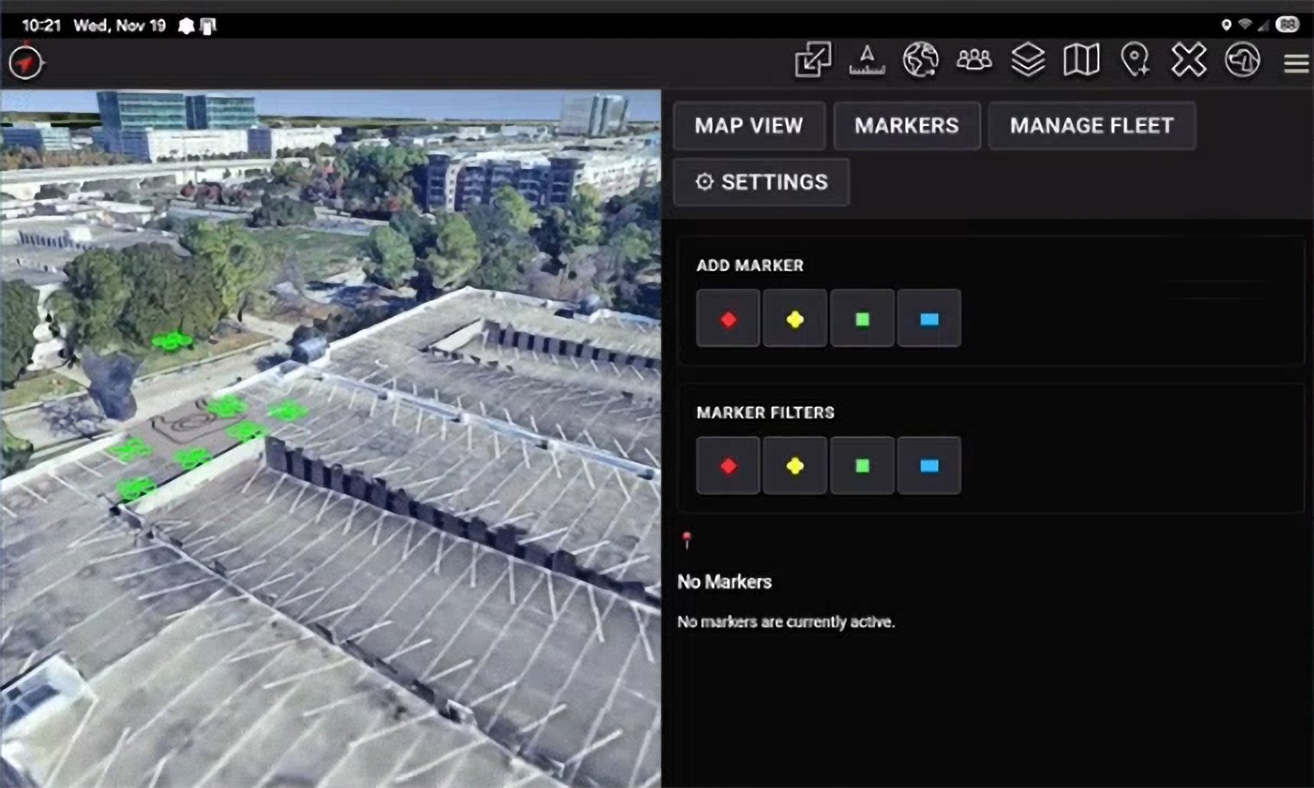Image resolution: width=1314 pixels, height=788 pixels.
Task: Click the Wi-Fi icon in status bar
Action: [x=1245, y=25]
